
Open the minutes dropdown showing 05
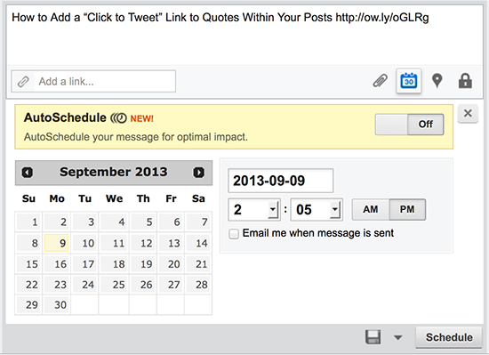pyautogui.click(x=317, y=210)
